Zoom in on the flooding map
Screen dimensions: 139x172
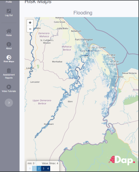pyautogui.click(x=30, y=23)
